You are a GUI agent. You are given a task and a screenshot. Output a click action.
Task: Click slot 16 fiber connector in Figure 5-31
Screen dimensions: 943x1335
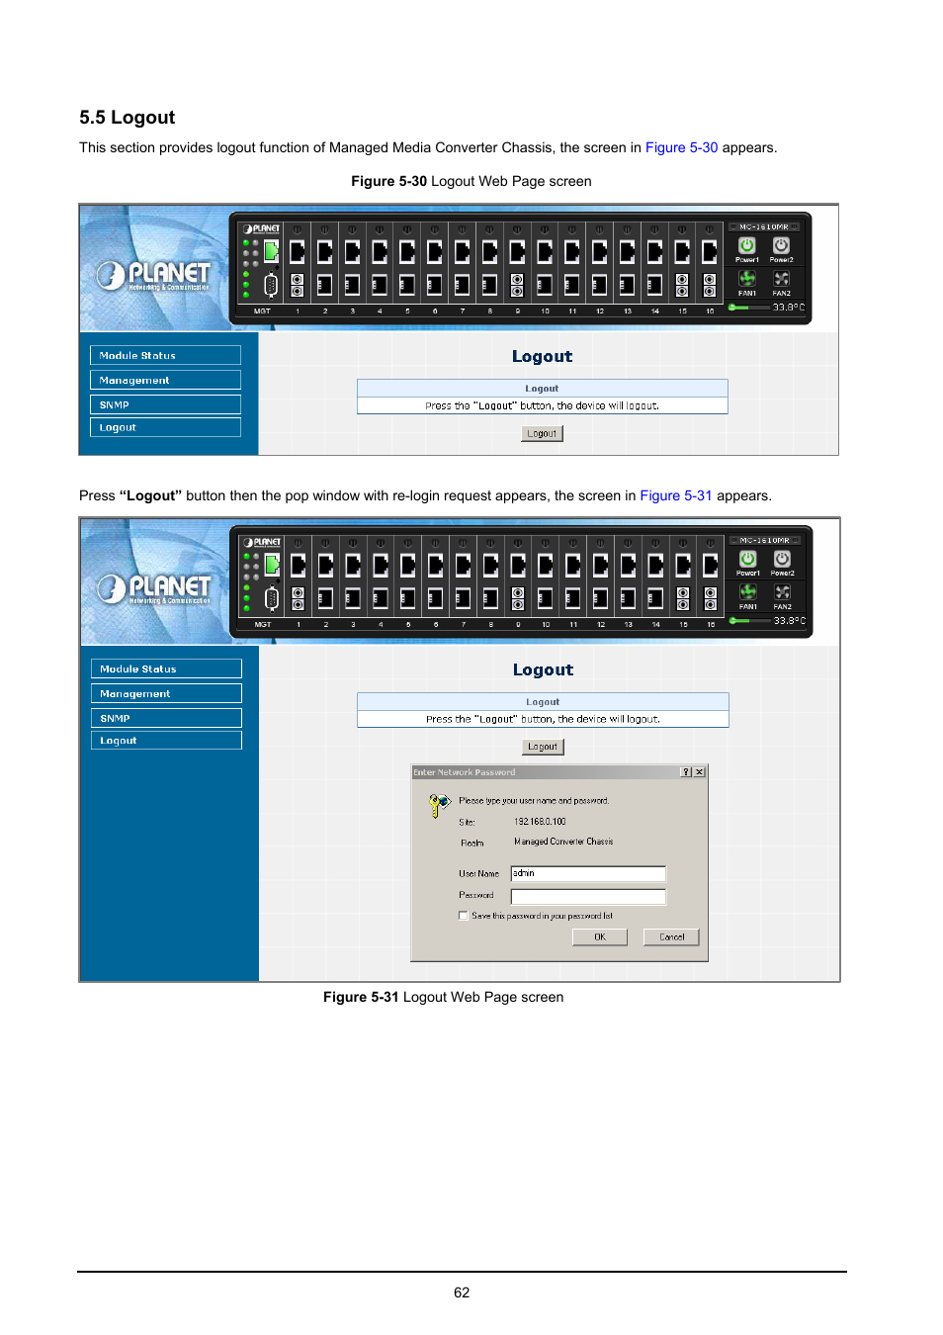[710, 599]
